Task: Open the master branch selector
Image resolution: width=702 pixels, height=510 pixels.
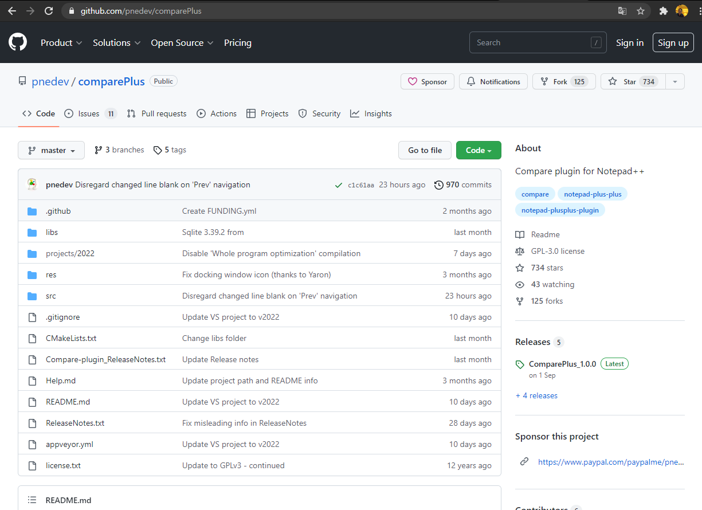Action: (51, 150)
